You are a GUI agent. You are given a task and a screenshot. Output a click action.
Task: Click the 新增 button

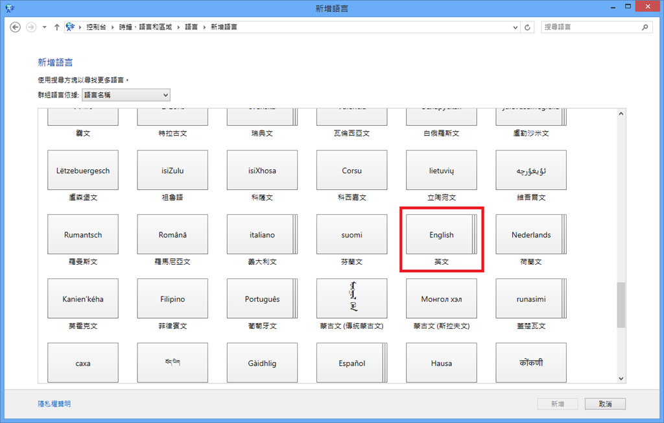(x=558, y=404)
